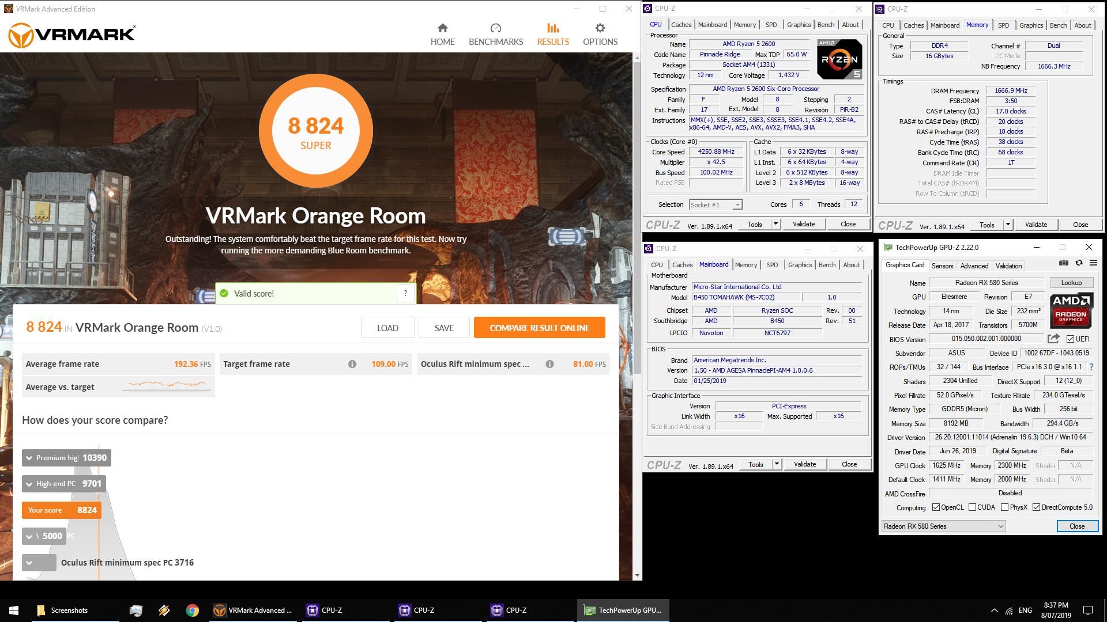Image resolution: width=1107 pixels, height=622 pixels.
Task: Toggle UEFI checkbox in GPU-Z
Action: coord(1070,339)
